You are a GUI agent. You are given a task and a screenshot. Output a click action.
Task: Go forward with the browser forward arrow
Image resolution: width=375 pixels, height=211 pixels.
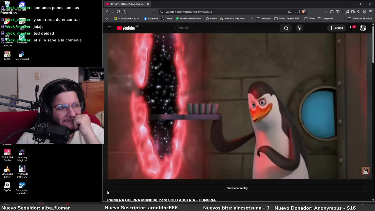pyautogui.click(x=112, y=12)
